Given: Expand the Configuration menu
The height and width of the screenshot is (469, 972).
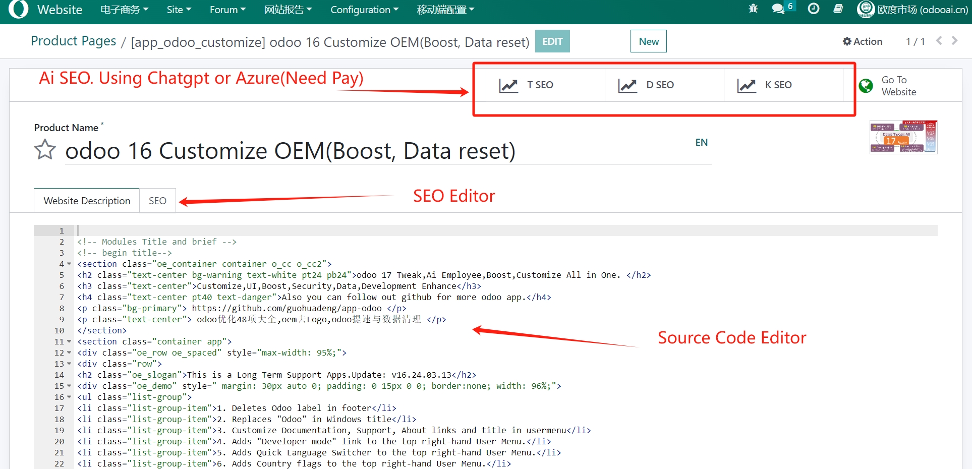Looking at the screenshot, I should [364, 10].
